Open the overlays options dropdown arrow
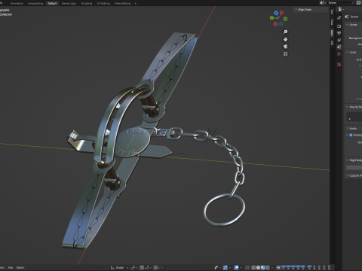Image resolution: width=362 pixels, height=271 pixels. [241, 267]
